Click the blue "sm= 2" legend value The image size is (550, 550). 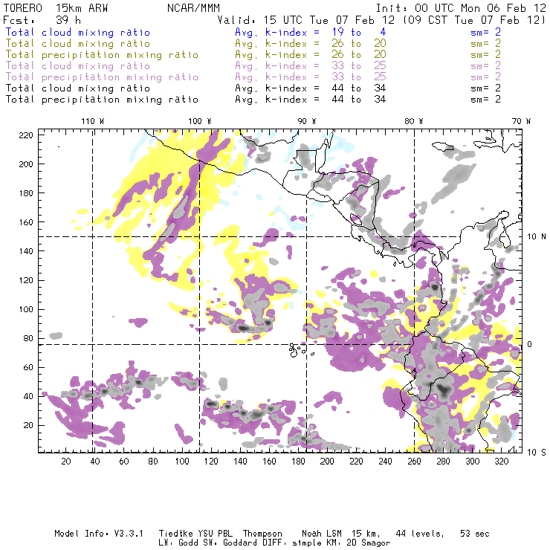tap(485, 33)
